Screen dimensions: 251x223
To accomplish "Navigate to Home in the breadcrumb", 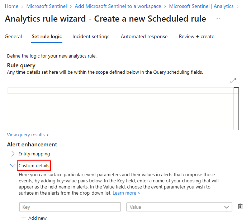I will click(12, 6).
